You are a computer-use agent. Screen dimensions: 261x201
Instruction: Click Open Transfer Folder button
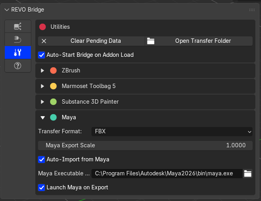pyautogui.click(x=199, y=41)
